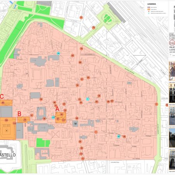The width and height of the screenshot is (175, 175).
Task: Click the red letter A label
Action: 57,109
